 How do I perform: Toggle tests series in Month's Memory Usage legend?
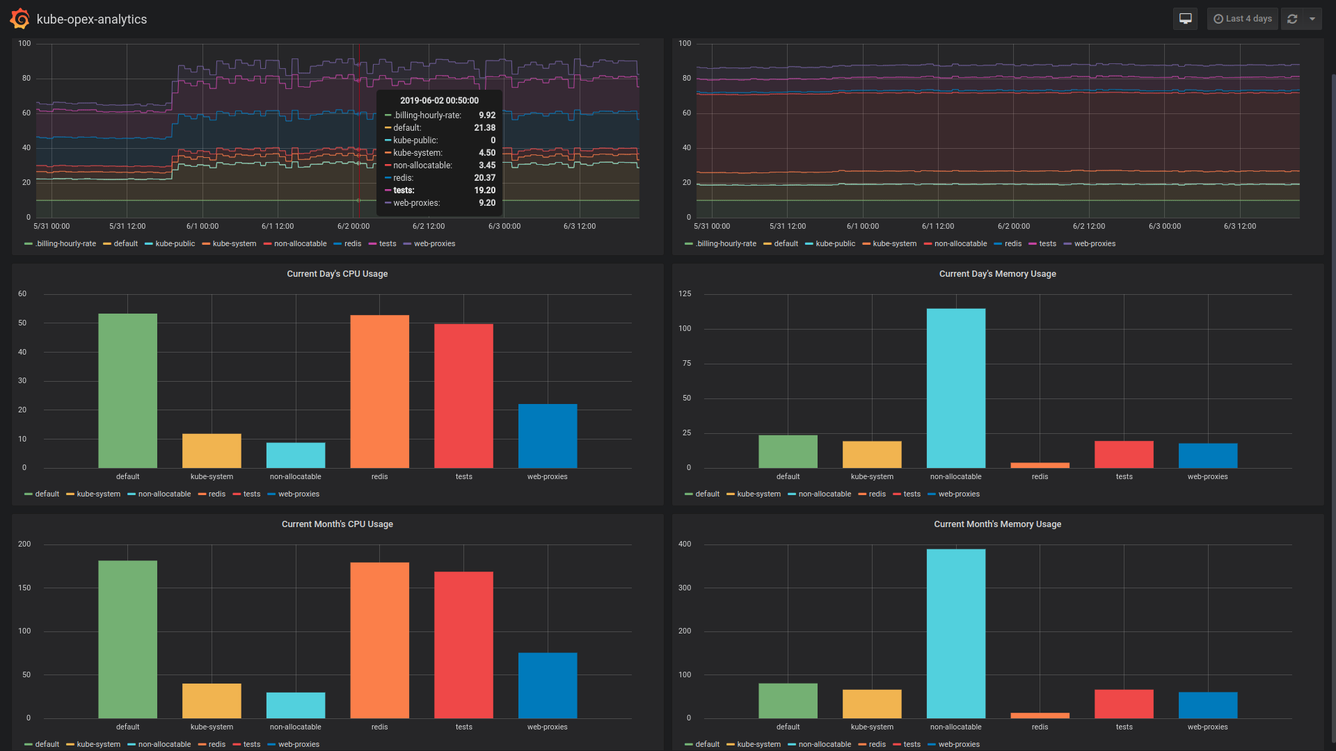click(x=912, y=744)
